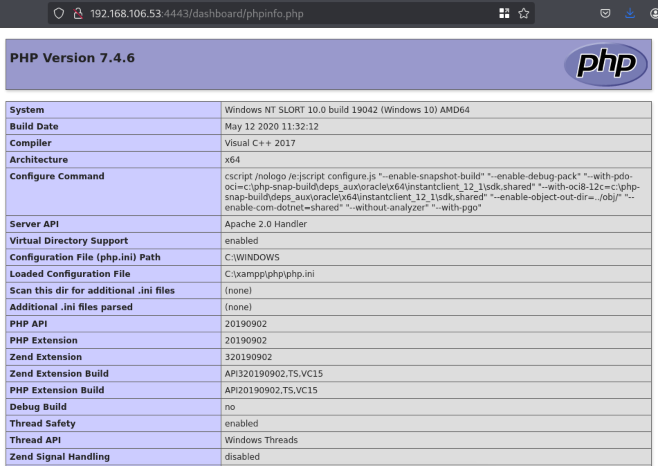
Task: Bookmark this page with the star icon
Action: pos(523,14)
